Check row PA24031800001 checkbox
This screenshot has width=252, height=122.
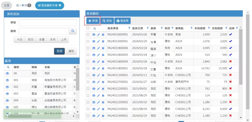click(x=88, y=69)
